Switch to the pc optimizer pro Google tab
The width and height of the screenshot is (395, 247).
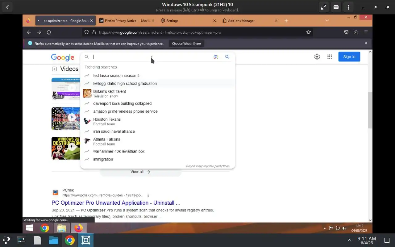[65, 21]
